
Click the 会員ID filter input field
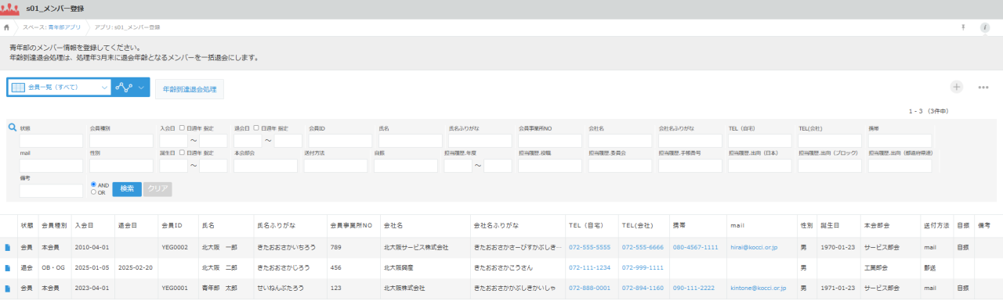[x=340, y=141]
